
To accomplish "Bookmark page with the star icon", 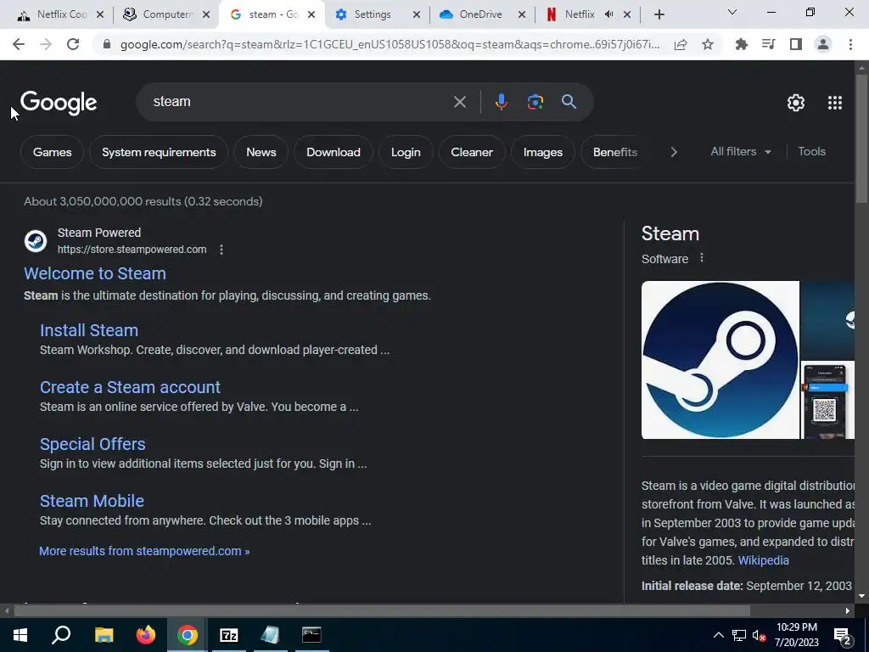I will coord(708,44).
